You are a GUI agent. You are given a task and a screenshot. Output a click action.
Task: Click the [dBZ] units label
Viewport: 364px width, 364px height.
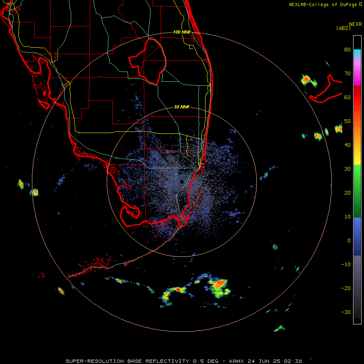pyautogui.click(x=343, y=28)
